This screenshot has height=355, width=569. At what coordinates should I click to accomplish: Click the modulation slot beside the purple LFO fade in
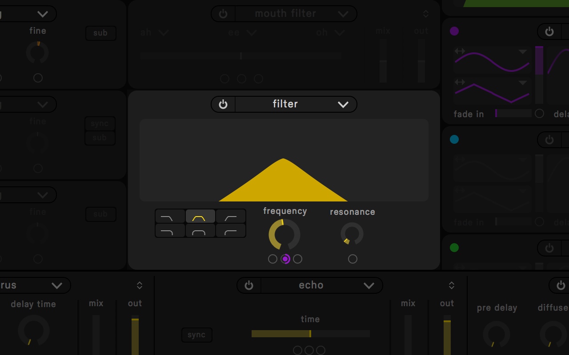pyautogui.click(x=539, y=114)
